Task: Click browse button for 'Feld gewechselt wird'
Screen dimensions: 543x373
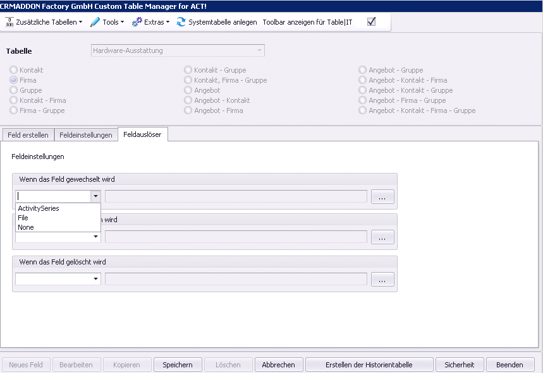Action: (382, 196)
